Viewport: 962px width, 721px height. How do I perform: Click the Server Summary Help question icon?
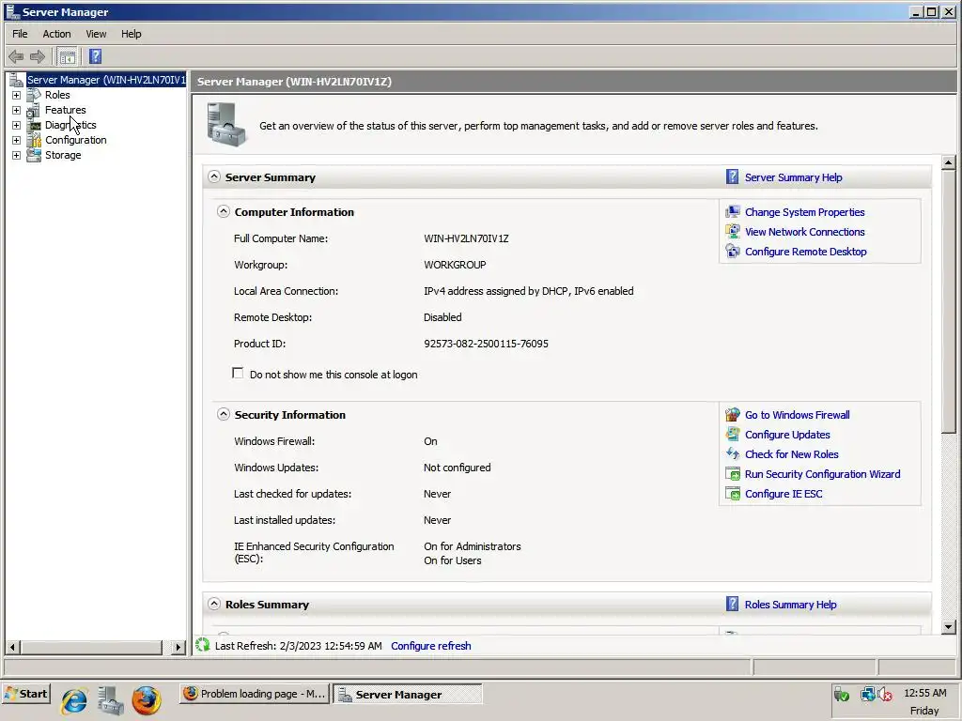(732, 177)
